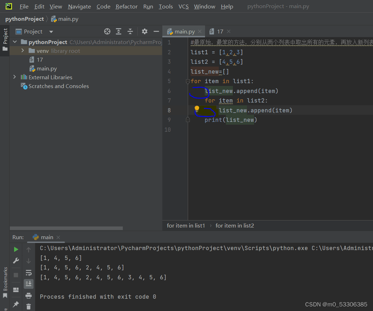Viewport: 373px width, 311px height.
Task: Click 'for item in list2' breadcrumb
Action: click(x=235, y=226)
